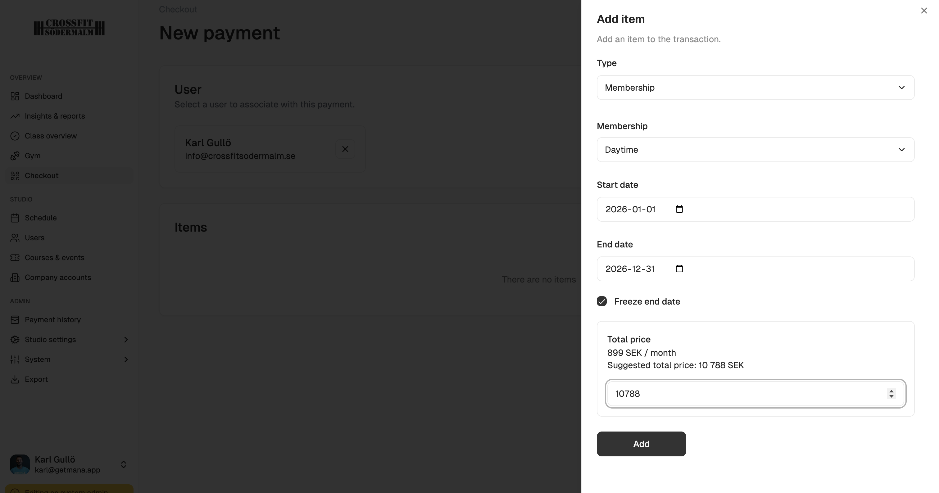939x493 pixels.
Task: Click the Export download icon
Action: pos(15,379)
